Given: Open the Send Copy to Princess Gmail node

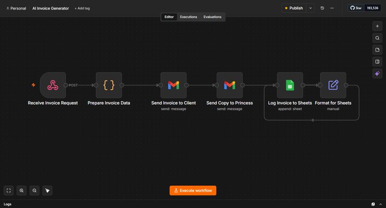Looking at the screenshot, I should pyautogui.click(x=230, y=85).
